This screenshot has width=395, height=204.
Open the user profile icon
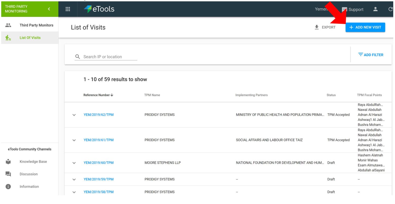tap(376, 9)
